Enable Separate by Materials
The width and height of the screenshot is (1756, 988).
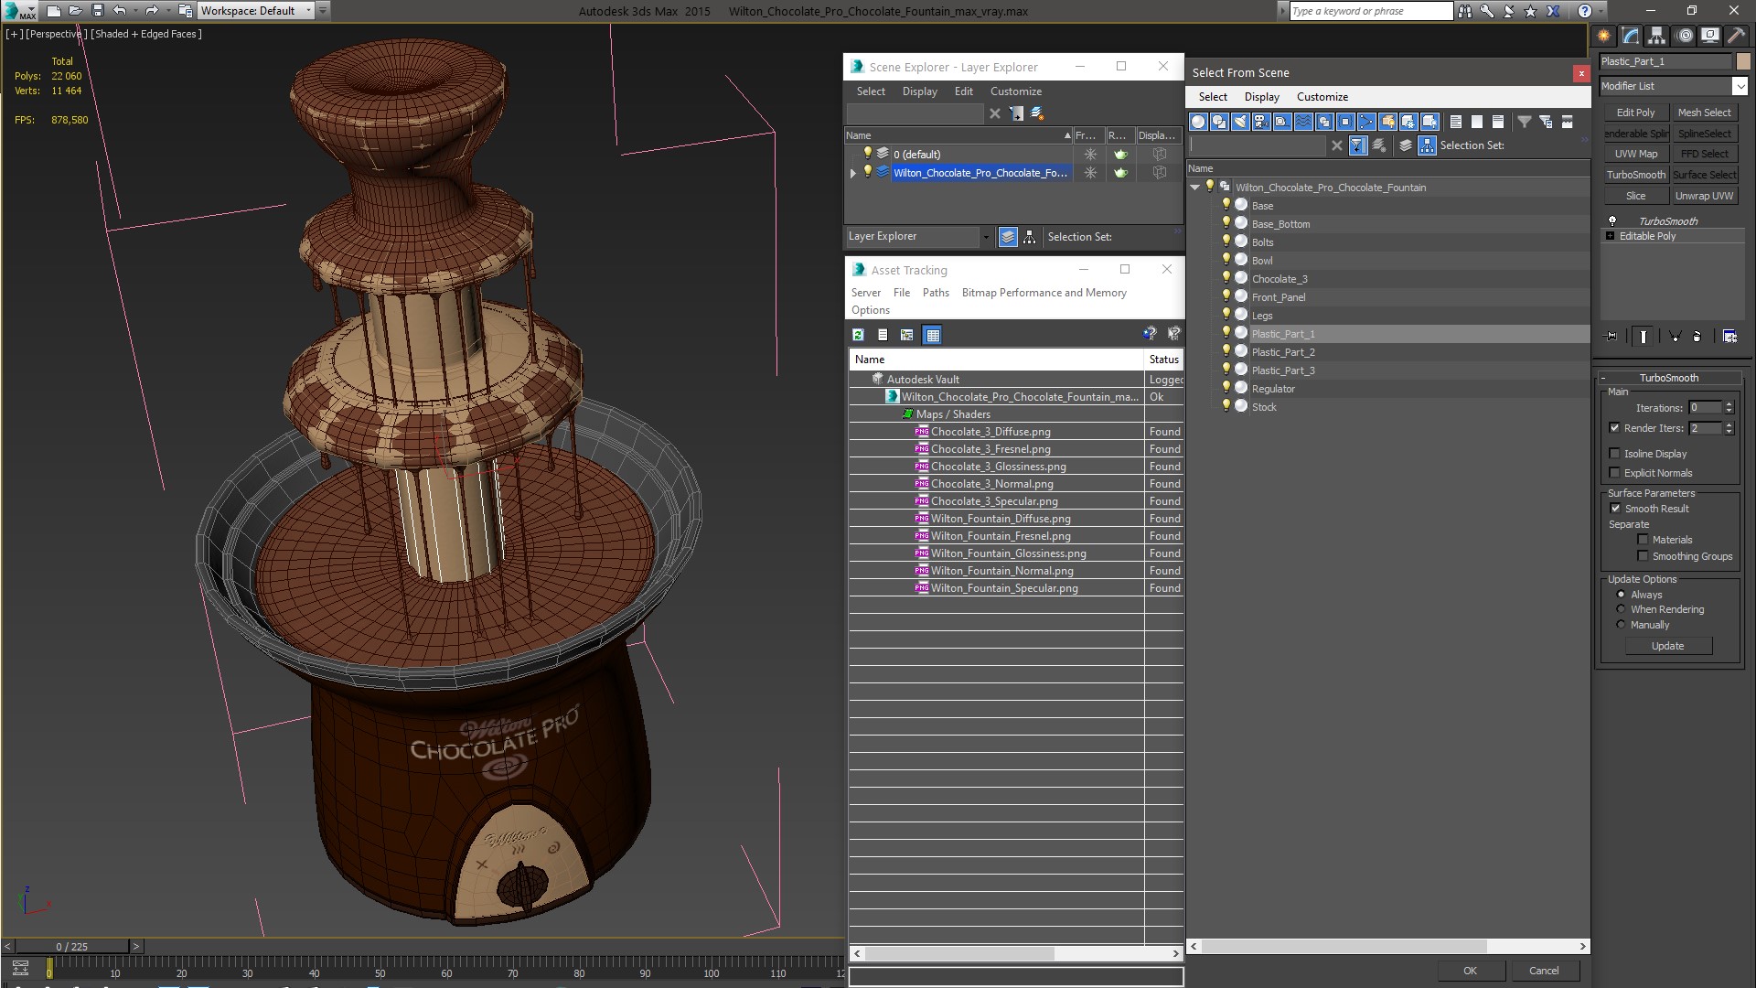click(x=1644, y=540)
